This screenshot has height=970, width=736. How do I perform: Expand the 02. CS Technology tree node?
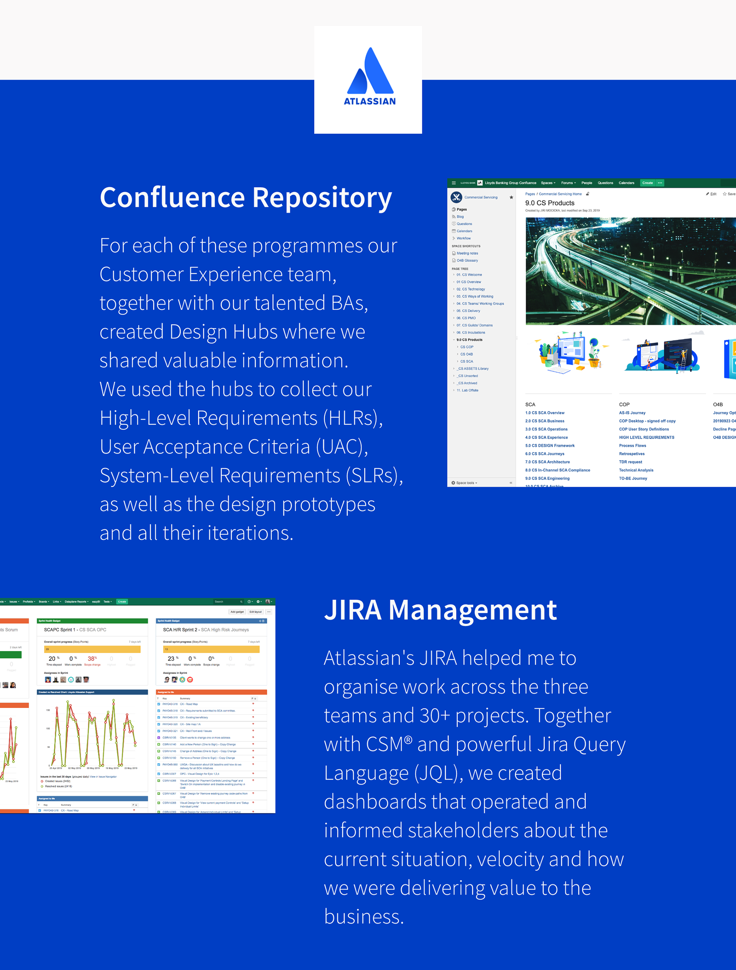tap(454, 289)
